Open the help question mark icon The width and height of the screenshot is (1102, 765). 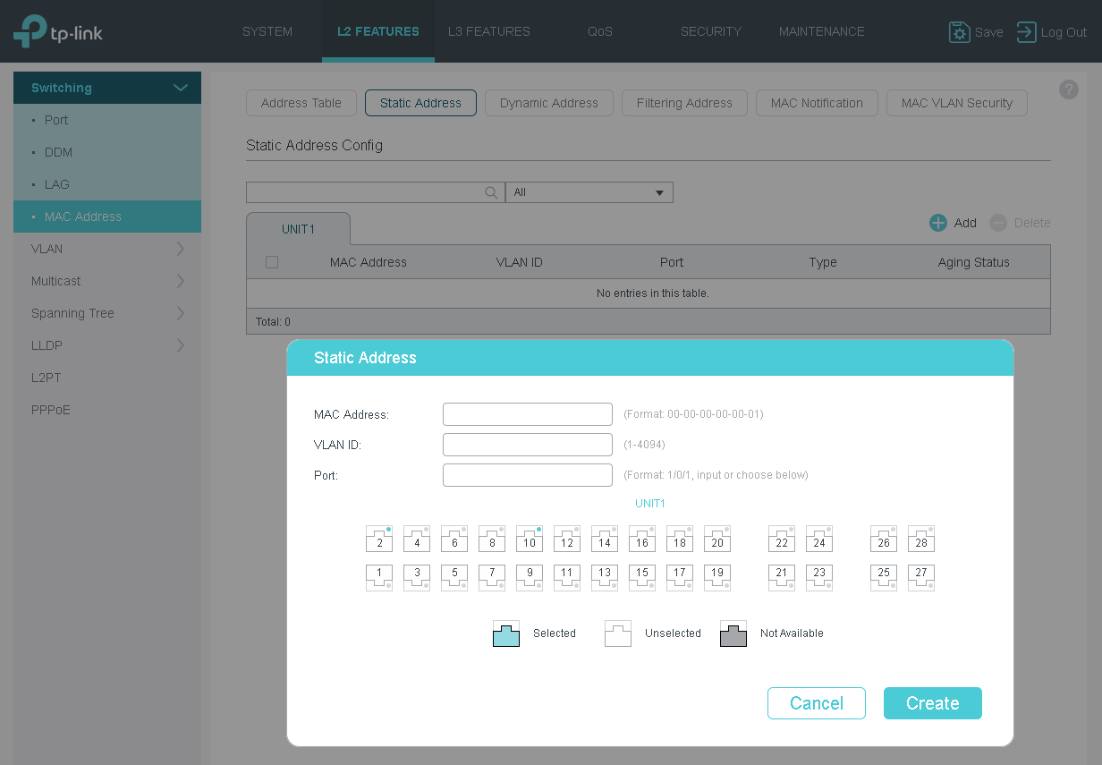pos(1068,89)
